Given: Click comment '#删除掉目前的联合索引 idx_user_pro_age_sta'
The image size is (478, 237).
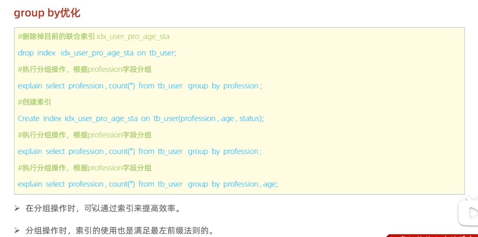Looking at the screenshot, I should (x=94, y=36).
